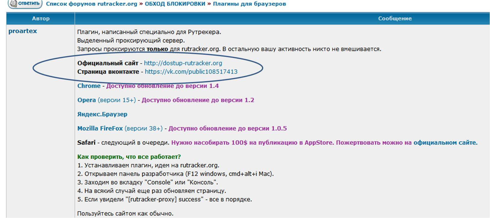
Task: Click the ответить reply button
Action: [x=25, y=4]
